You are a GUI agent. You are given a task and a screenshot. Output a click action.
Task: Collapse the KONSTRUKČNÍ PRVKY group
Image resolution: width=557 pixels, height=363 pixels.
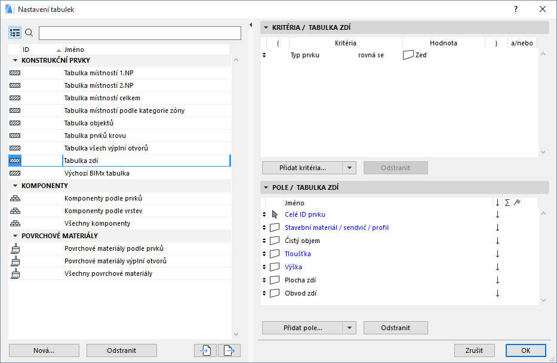(15, 60)
